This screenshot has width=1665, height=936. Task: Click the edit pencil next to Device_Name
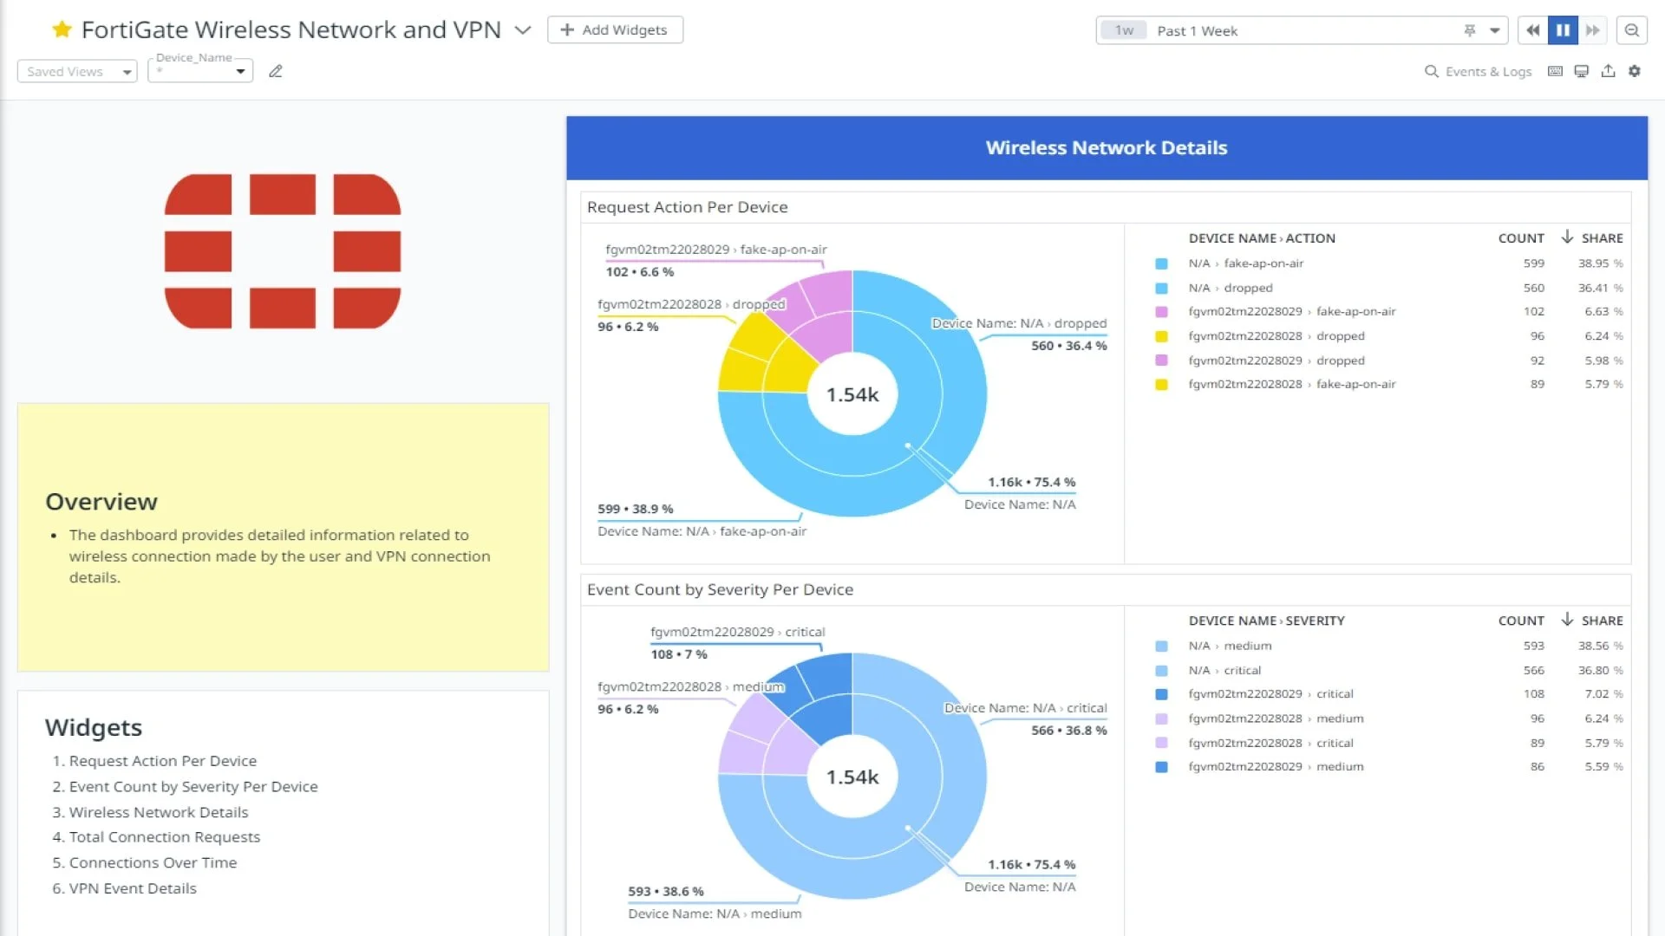pos(276,71)
